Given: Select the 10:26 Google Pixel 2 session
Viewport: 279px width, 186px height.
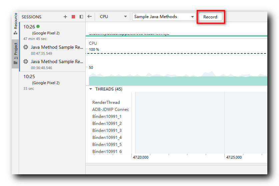Looking at the screenshot, I should click(x=52, y=33).
